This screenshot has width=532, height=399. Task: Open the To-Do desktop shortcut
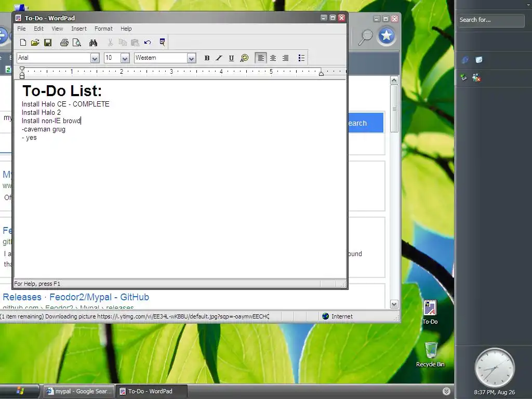coord(430,312)
